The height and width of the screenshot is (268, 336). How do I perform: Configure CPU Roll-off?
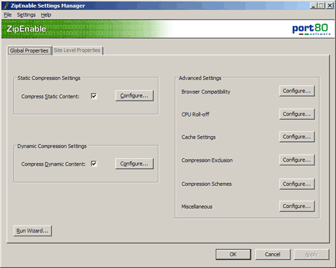(297, 114)
